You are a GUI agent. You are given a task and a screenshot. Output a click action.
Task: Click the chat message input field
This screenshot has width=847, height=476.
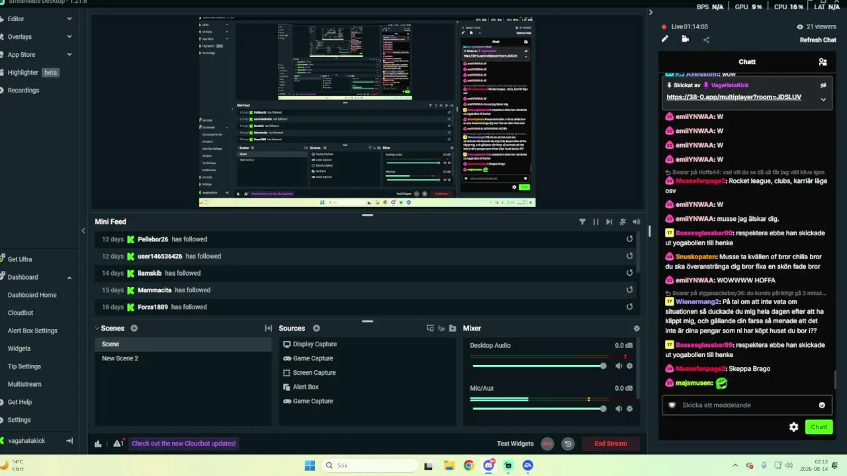(746, 405)
